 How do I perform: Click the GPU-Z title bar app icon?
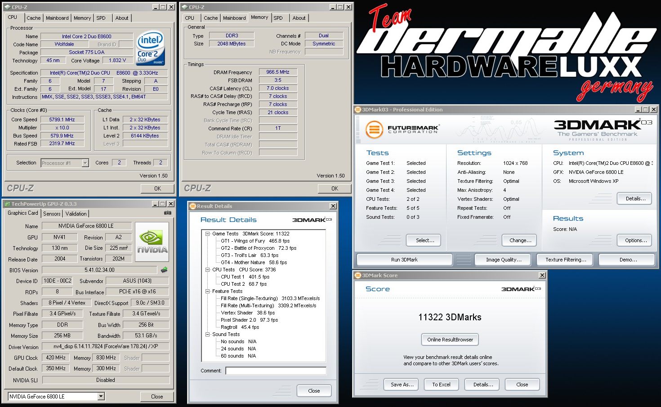pos(7,204)
